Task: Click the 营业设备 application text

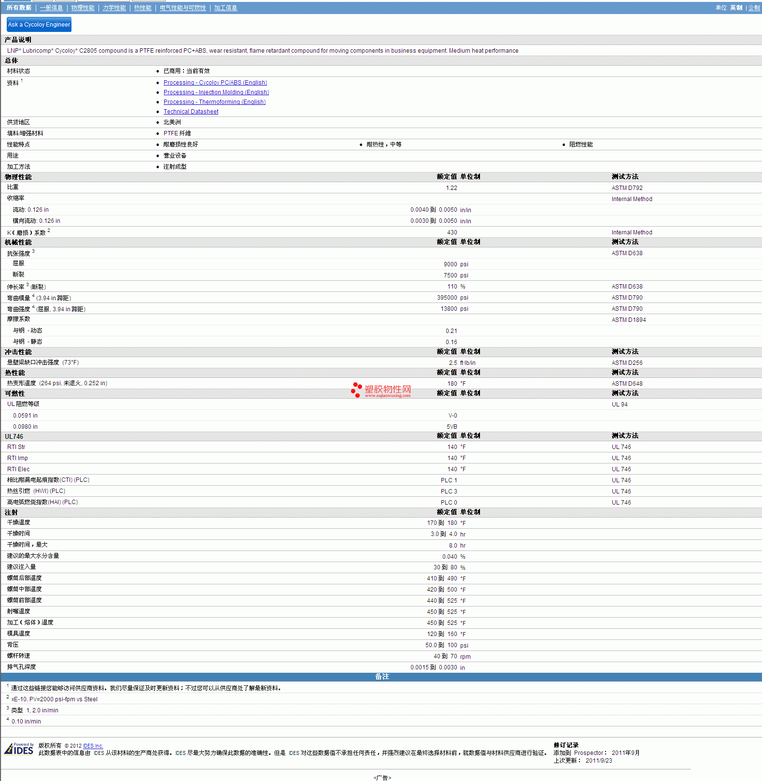Action: pos(175,156)
